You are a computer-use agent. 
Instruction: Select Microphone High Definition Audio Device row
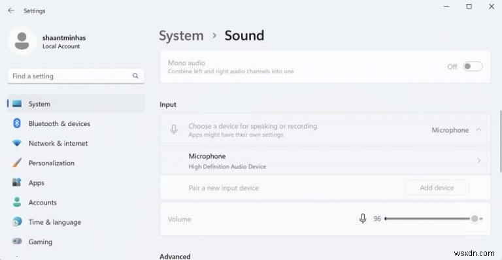click(x=325, y=161)
